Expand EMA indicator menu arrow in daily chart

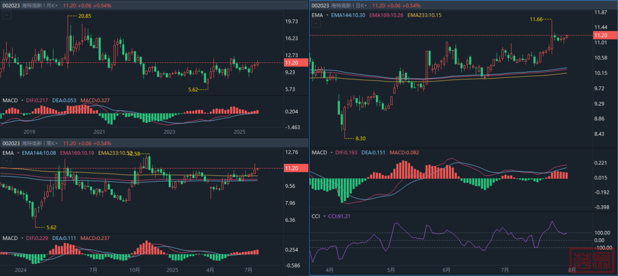point(327,15)
